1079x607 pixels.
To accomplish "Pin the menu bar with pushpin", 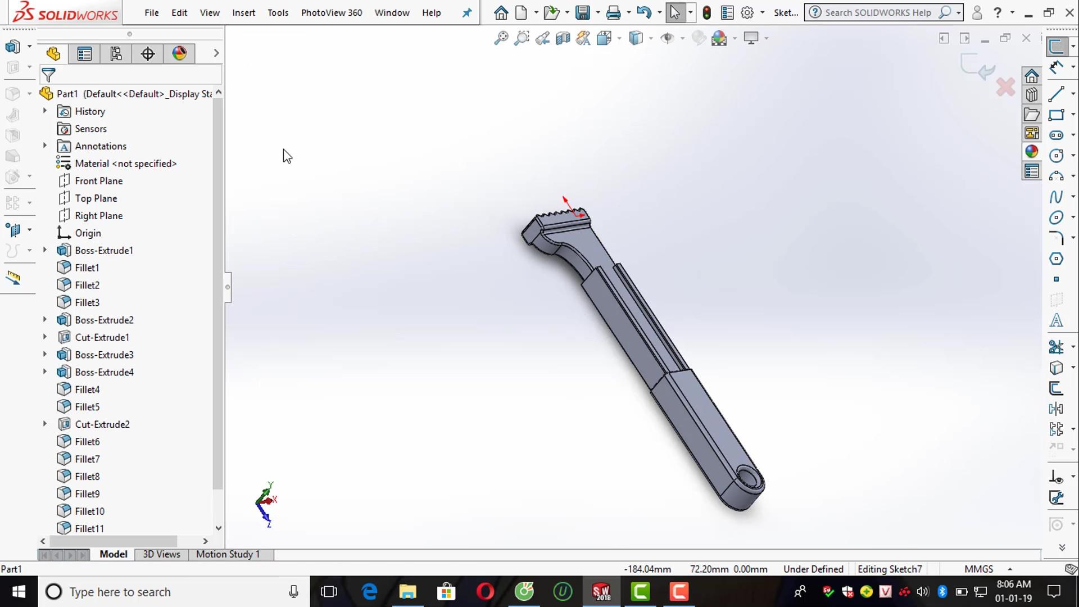I will 467,12.
